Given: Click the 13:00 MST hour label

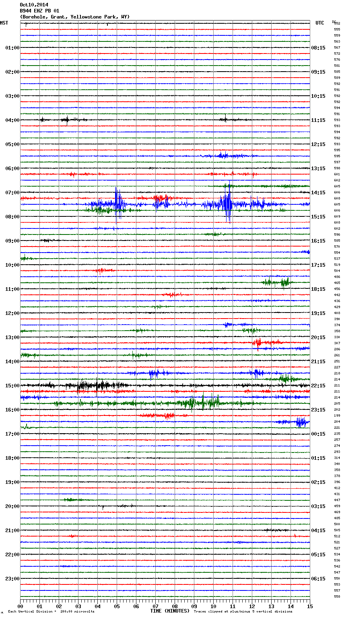Looking at the screenshot, I should click(12, 337).
